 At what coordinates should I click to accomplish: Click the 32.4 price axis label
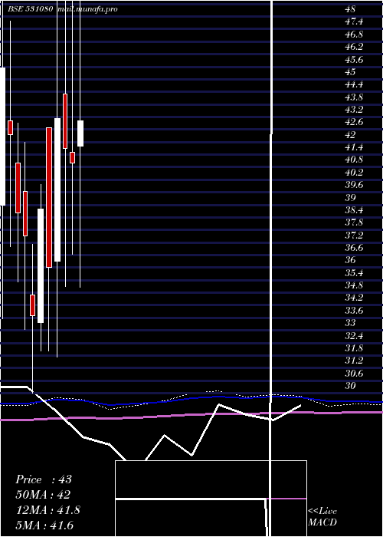[354, 336]
